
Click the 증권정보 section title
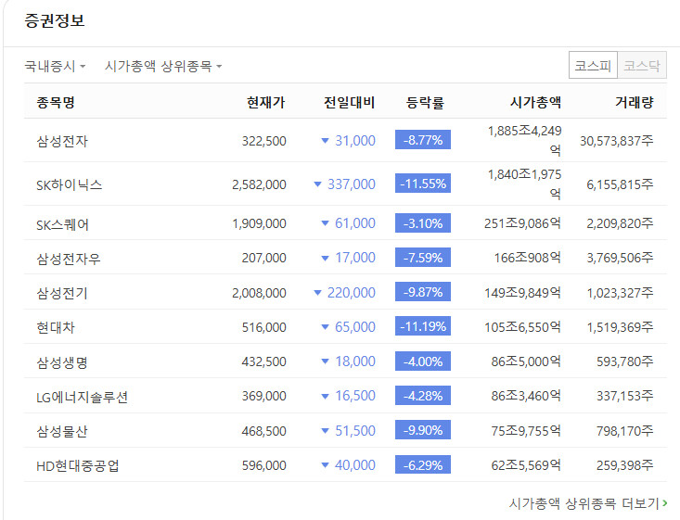(55, 20)
